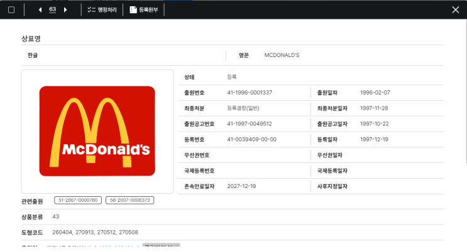This screenshot has height=252, width=467.
Task: Go to the previous record arrow
Action: coord(40,10)
